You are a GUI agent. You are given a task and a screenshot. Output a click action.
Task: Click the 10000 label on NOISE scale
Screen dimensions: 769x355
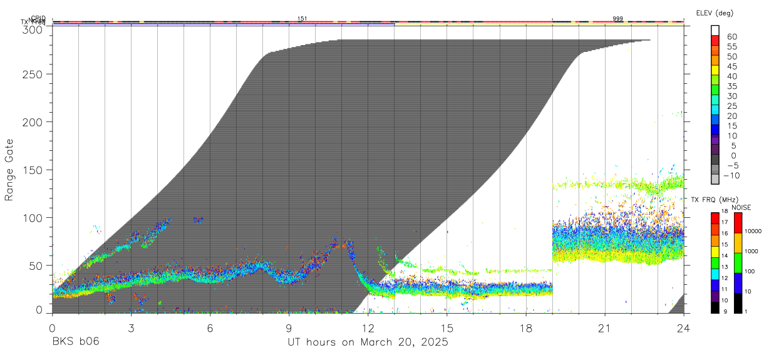click(753, 232)
